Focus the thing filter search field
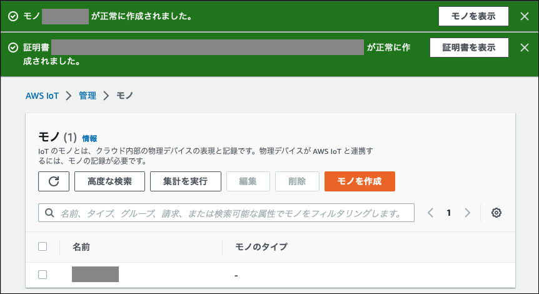The image size is (539, 294). [x=231, y=213]
